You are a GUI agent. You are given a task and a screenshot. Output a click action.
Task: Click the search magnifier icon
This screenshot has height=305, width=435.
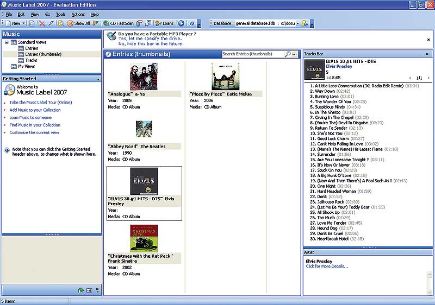[x=288, y=54]
